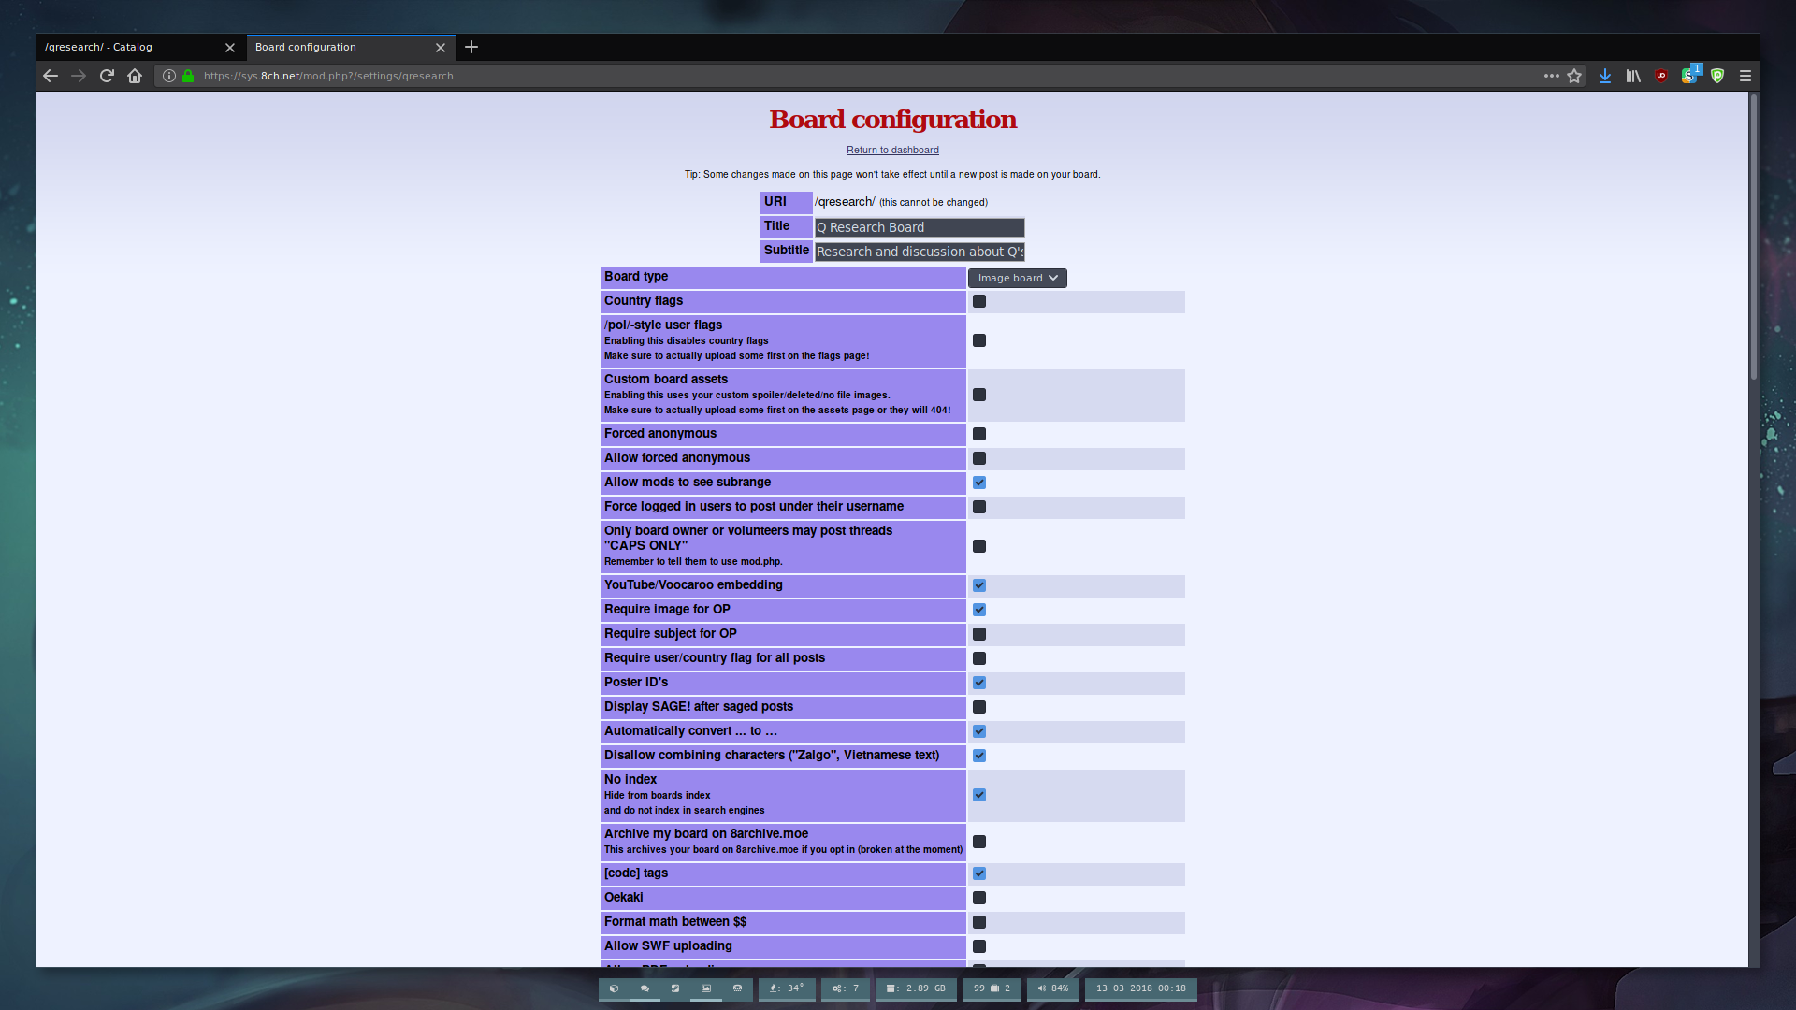Image resolution: width=1796 pixels, height=1010 pixels.
Task: Uncheck Automatically convert ... to … checkbox
Action: pos(979,731)
